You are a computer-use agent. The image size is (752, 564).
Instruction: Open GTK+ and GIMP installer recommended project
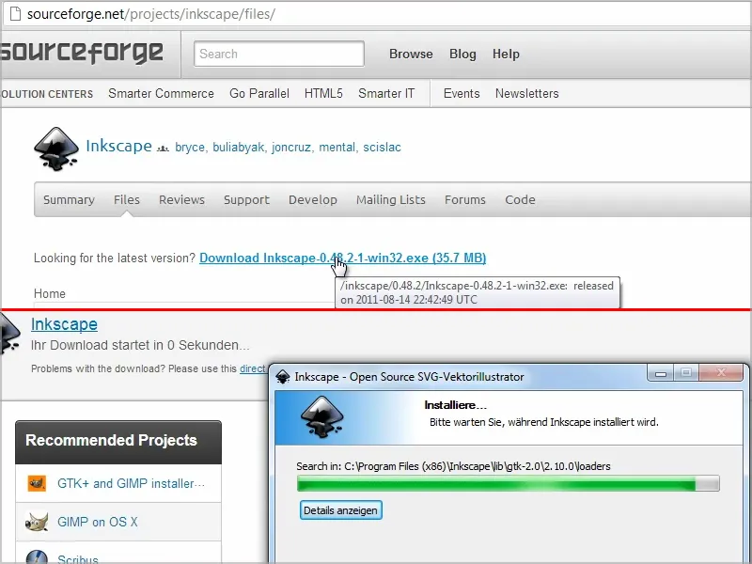[131, 483]
